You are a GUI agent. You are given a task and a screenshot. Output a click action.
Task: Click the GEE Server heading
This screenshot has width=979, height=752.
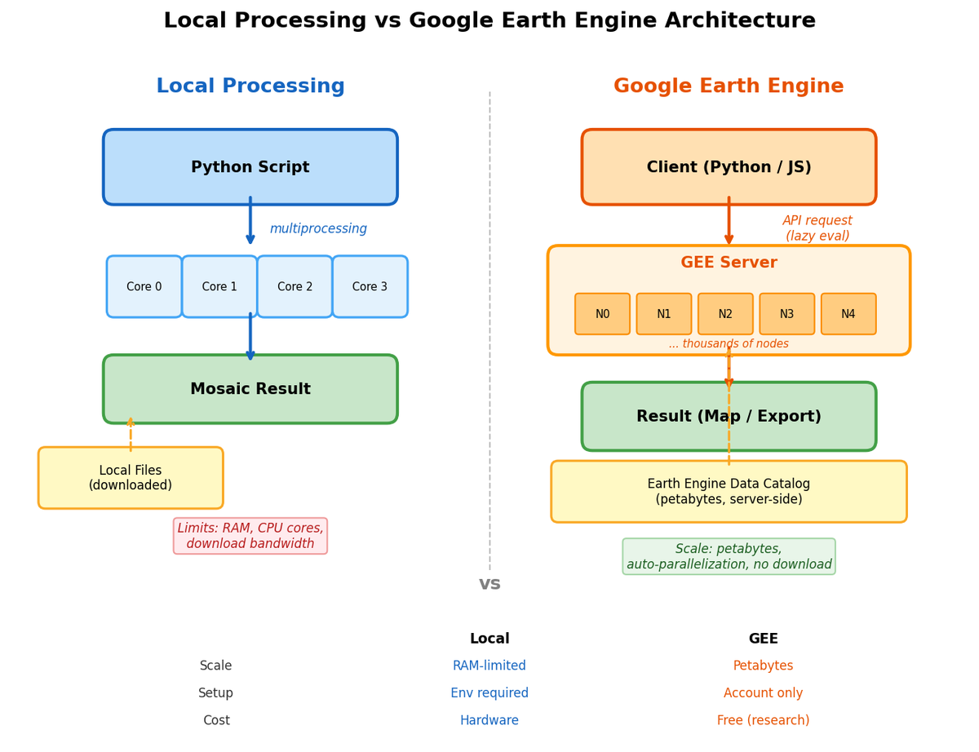(x=729, y=263)
